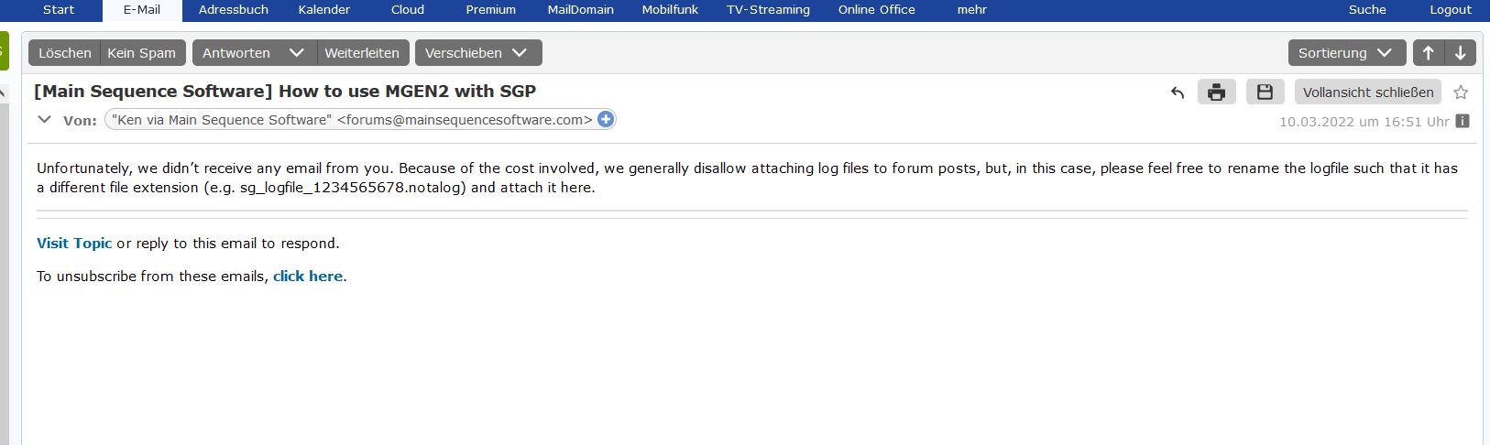Open the Sortierung dropdown

click(1345, 53)
